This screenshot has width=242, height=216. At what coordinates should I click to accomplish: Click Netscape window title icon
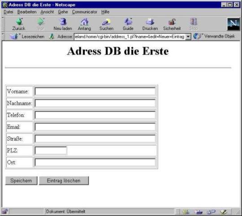pyautogui.click(x=5, y=5)
